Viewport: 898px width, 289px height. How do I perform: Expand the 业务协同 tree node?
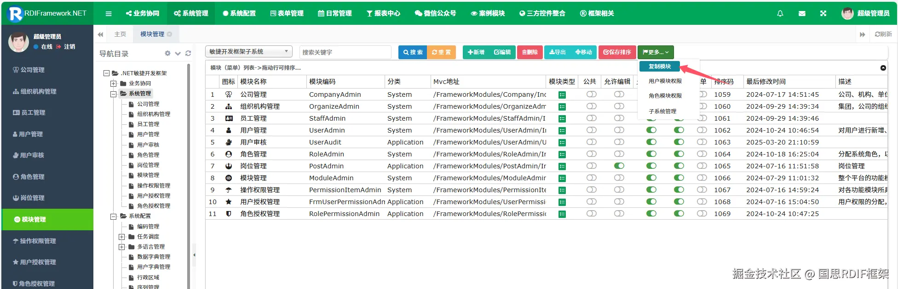pos(114,83)
